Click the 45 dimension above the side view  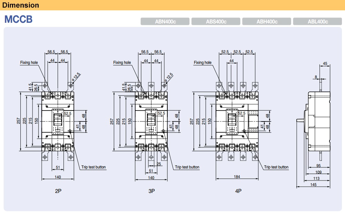tap(325, 64)
